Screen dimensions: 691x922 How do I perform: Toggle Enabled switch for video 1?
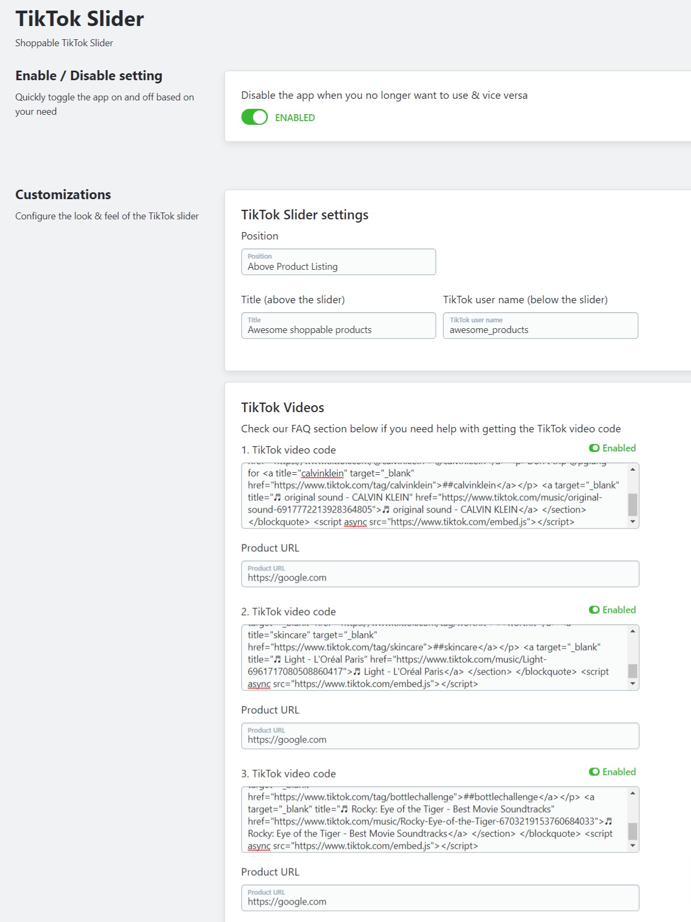coord(594,448)
